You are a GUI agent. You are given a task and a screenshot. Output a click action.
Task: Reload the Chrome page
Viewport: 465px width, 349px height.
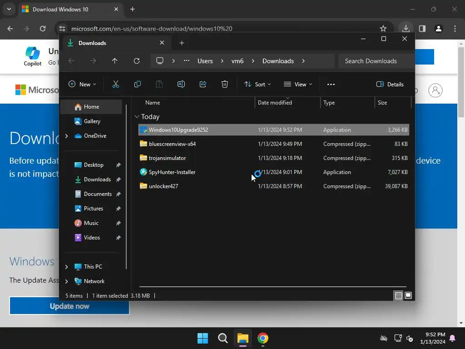[x=43, y=29]
